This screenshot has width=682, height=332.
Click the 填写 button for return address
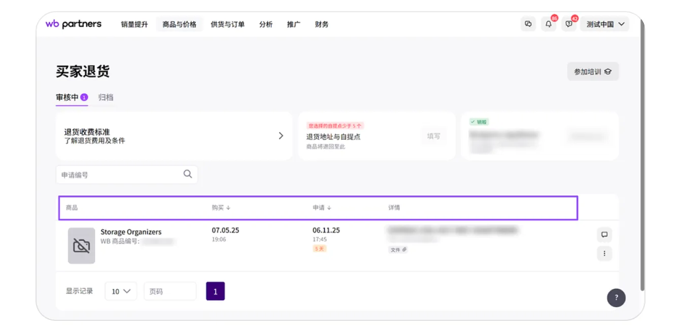click(x=433, y=136)
